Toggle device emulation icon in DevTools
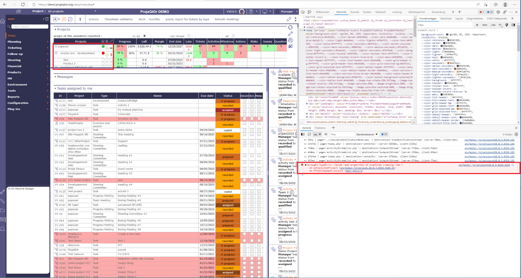This screenshot has width=521, height=278. pos(309,12)
